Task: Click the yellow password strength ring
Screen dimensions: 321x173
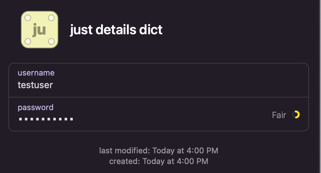Action: tap(296, 115)
